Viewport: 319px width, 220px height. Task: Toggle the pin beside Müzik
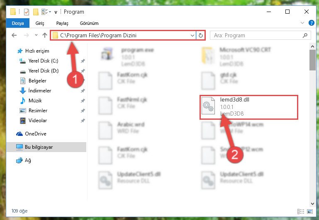tap(83, 101)
